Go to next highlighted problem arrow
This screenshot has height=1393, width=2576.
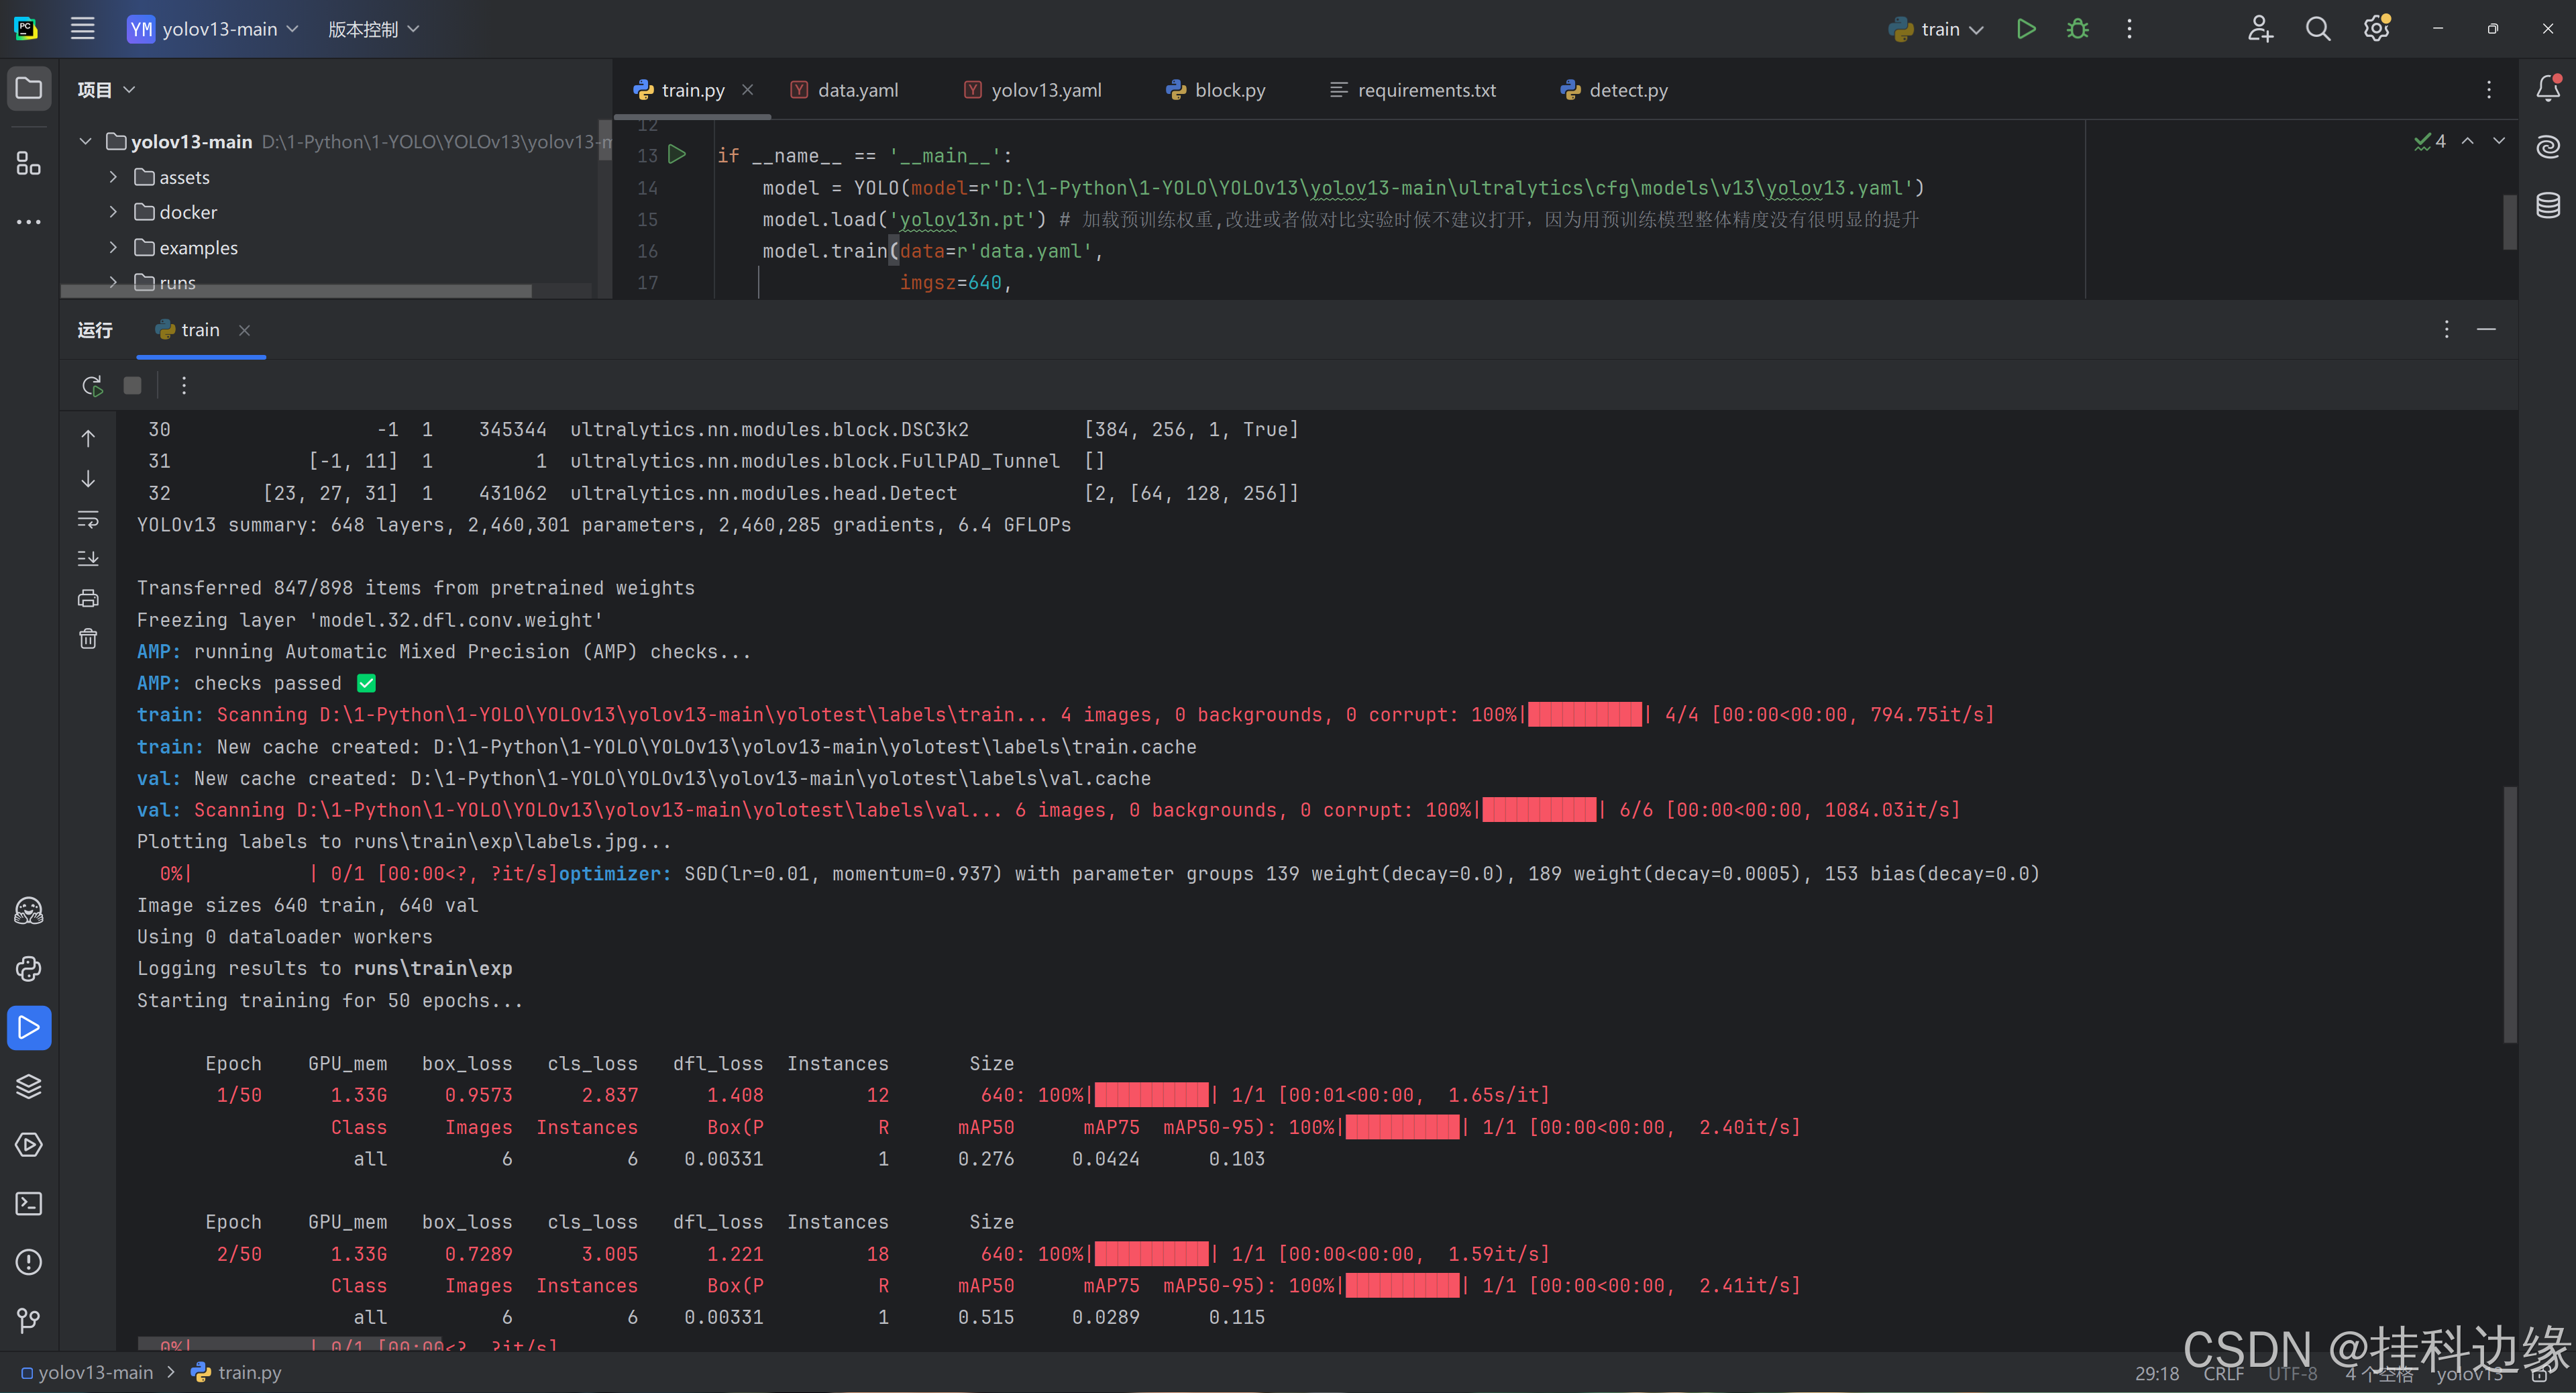tap(2499, 141)
